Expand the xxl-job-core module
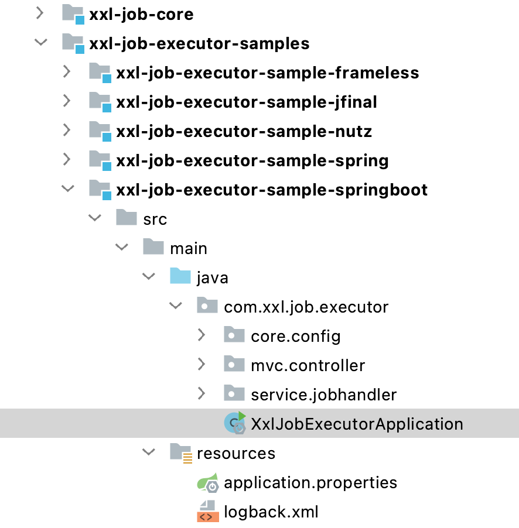Screen dimensions: 519x528 tap(40, 13)
